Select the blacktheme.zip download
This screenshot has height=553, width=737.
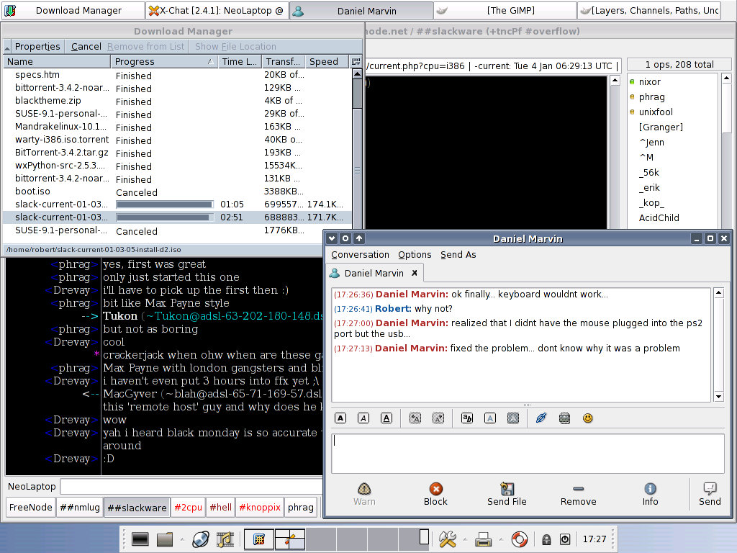point(177,101)
